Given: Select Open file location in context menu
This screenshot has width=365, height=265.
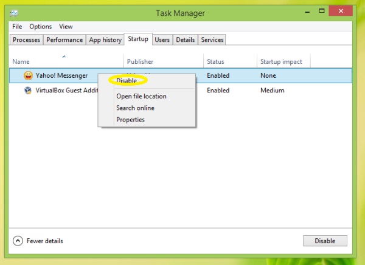Looking at the screenshot, I should (x=141, y=96).
